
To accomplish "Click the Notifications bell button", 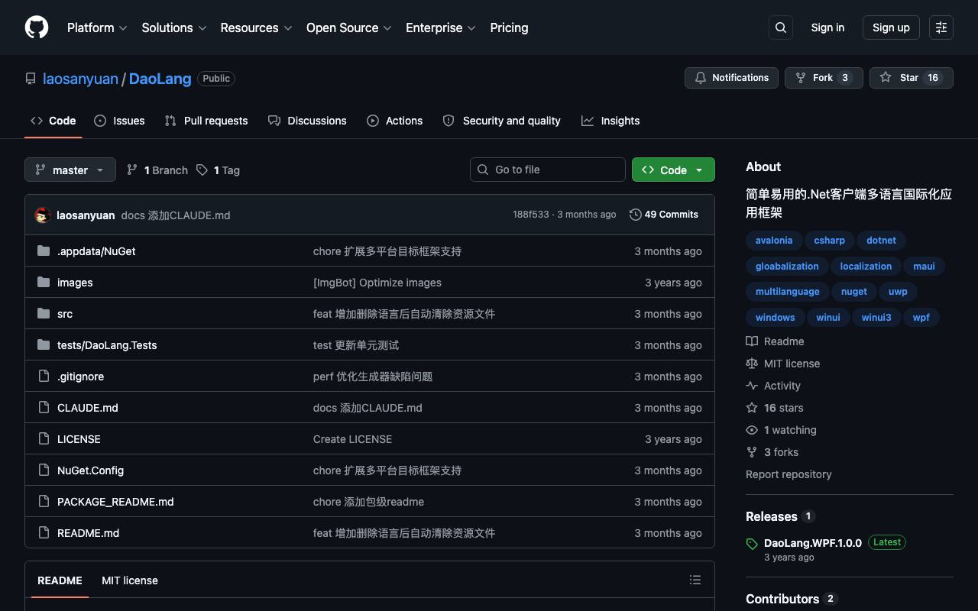I will pyautogui.click(x=732, y=78).
